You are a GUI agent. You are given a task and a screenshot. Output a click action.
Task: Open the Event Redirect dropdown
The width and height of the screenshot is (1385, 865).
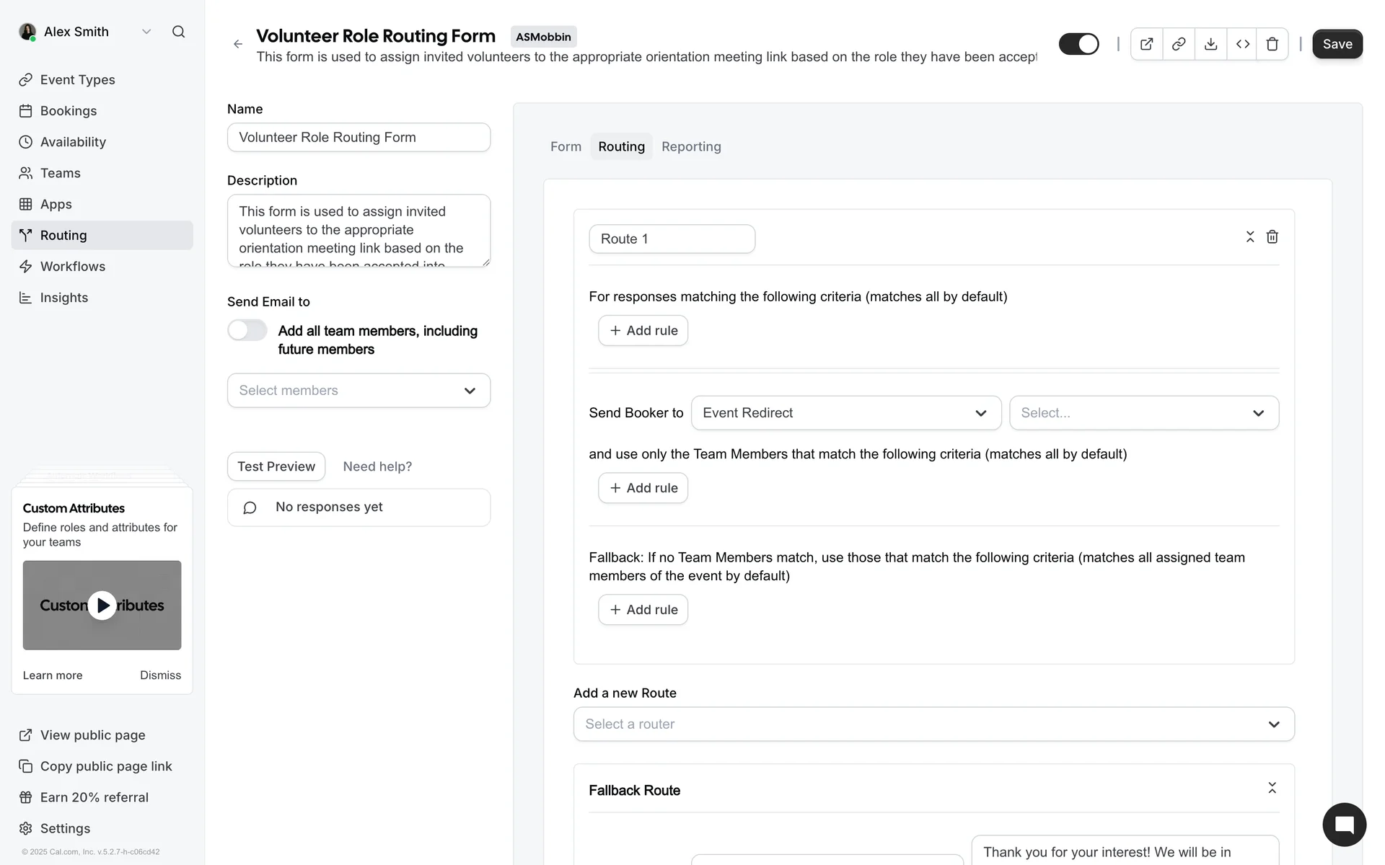[x=845, y=413]
